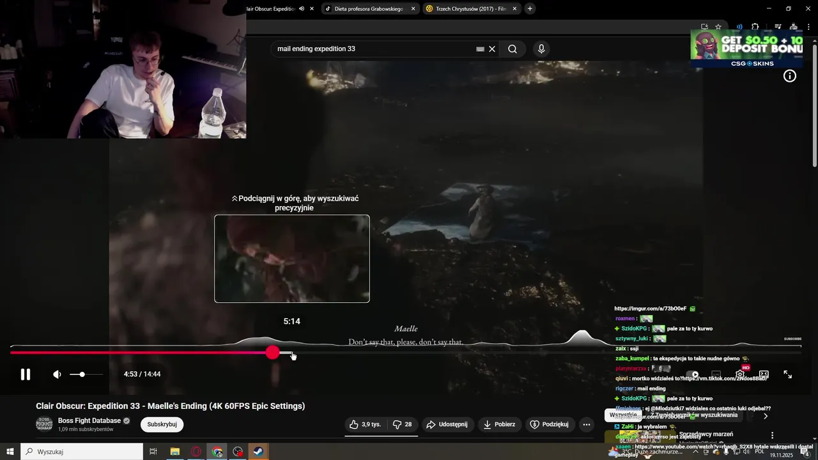Start voice search with microphone
Screen dimensions: 818x460
tap(541, 49)
